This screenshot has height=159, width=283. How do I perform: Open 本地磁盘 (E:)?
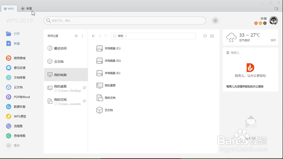[108, 73]
